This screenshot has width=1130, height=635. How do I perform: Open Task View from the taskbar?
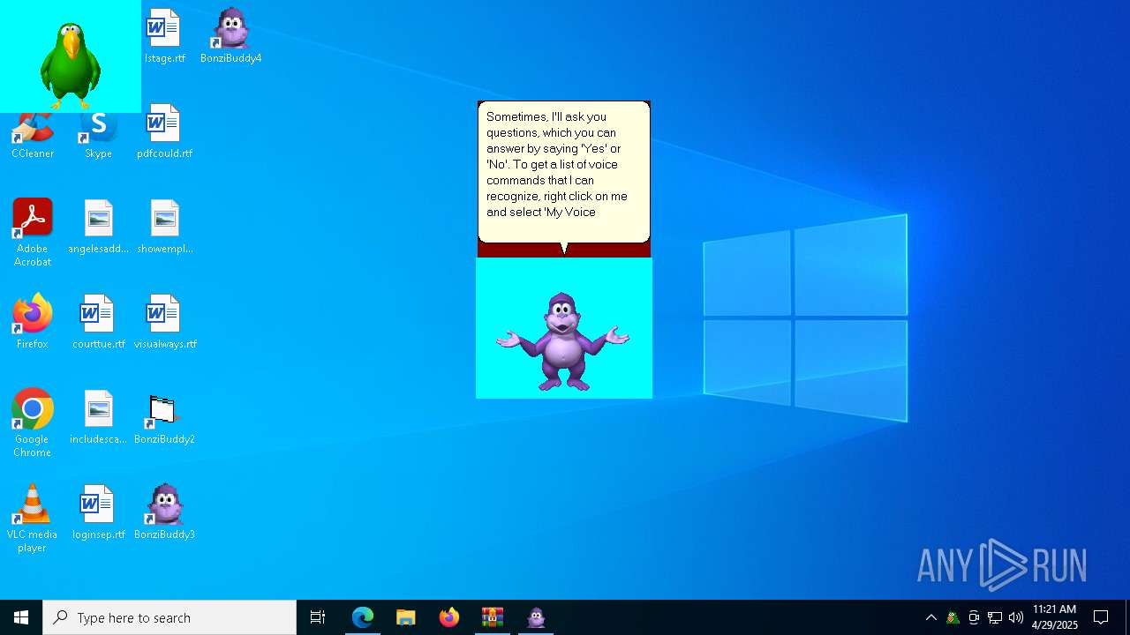[x=318, y=617]
